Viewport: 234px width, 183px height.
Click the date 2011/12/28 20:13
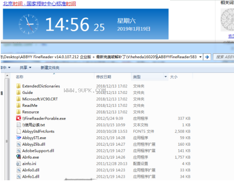pos(112,164)
